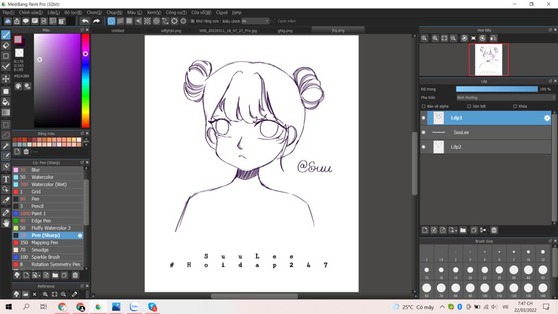Open Bộ lọc(R) menu
558x314 pixels.
[x=74, y=12]
